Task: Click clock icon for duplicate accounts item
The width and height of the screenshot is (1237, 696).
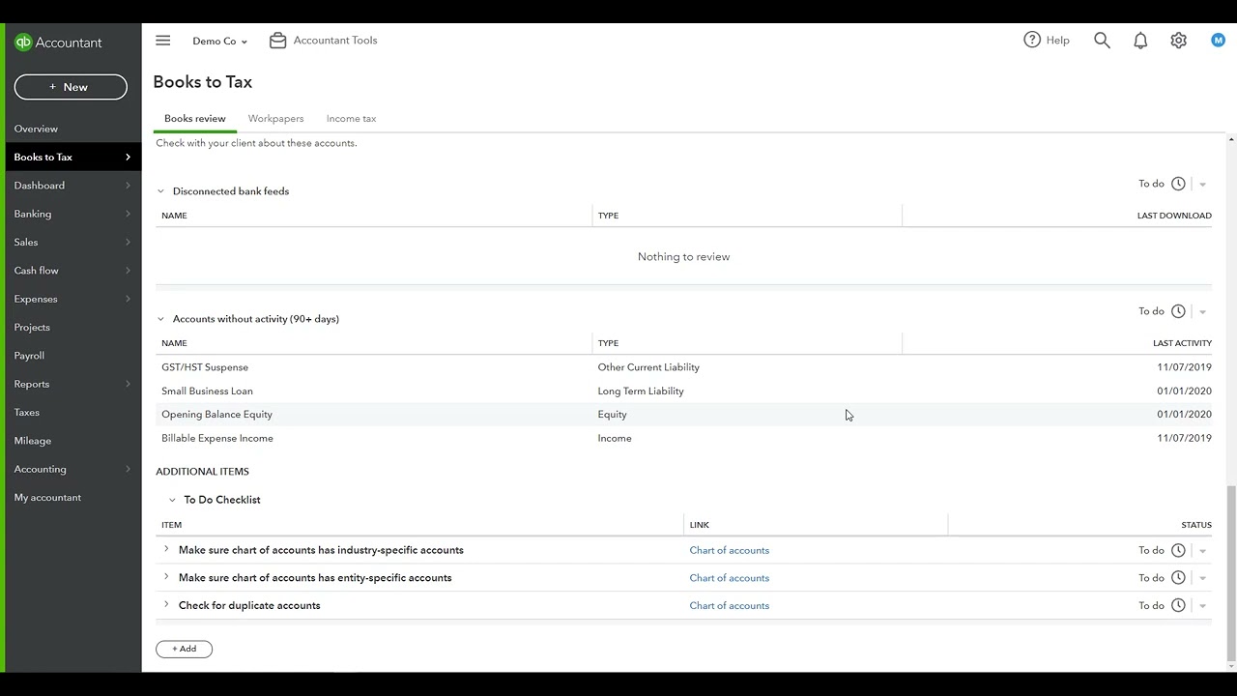Action: (x=1178, y=606)
